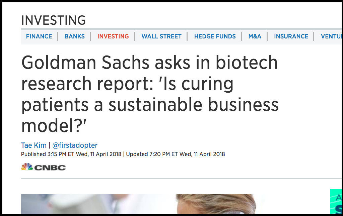
Task: Go to the Wall Street tab
Action: 161,36
